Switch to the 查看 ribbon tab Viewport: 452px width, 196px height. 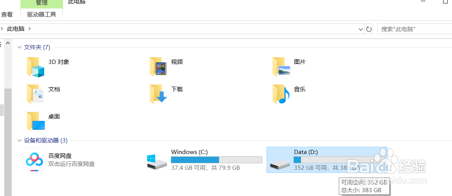click(7, 15)
